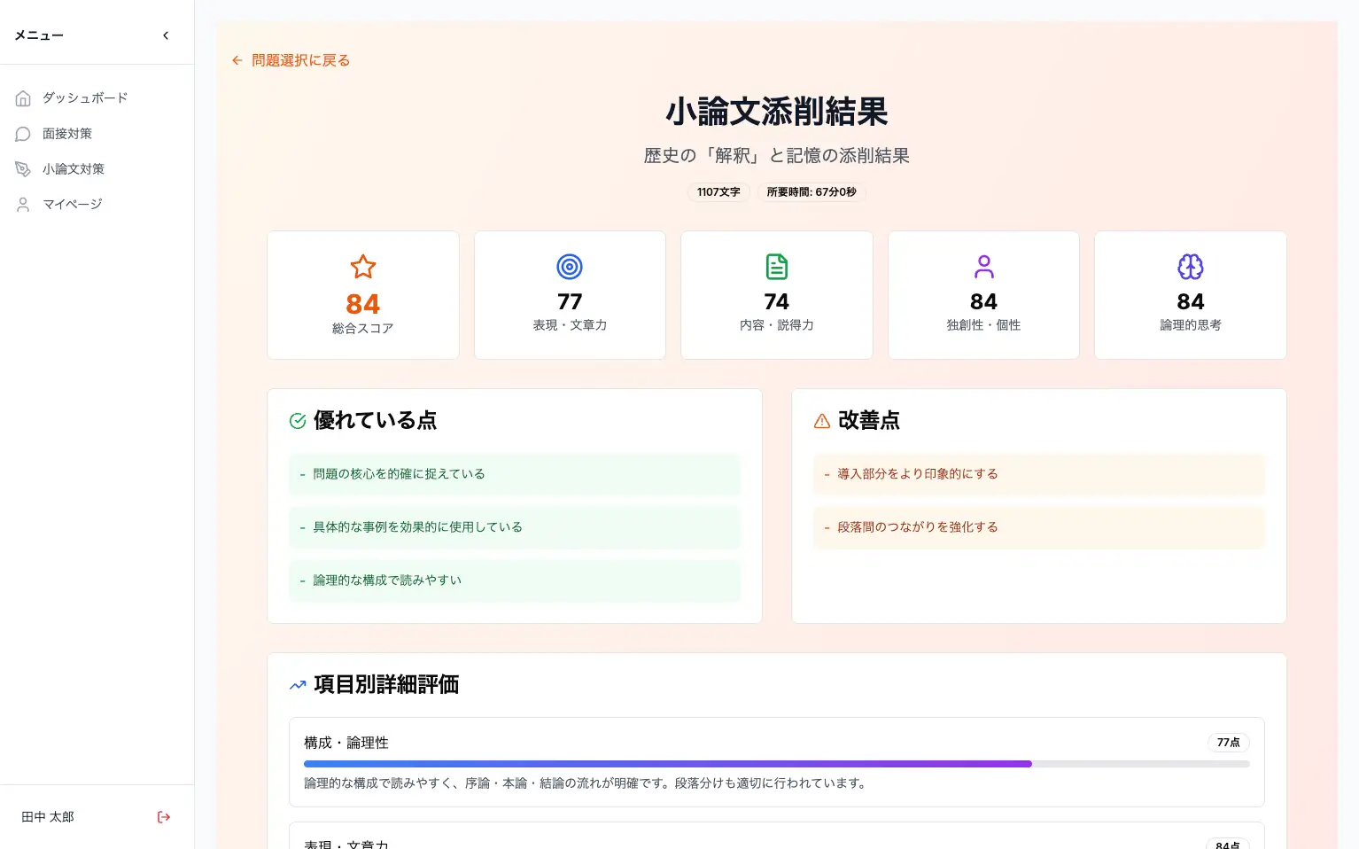
Task: Collapse the メニュー sidebar with the chevron
Action: [166, 35]
